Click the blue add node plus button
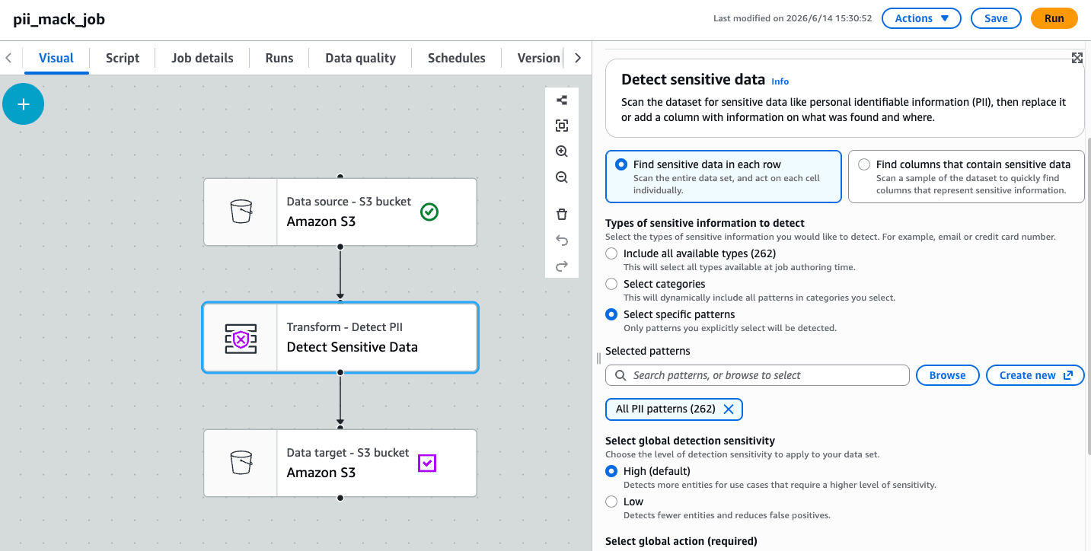Viewport: 1091px width, 551px height. [x=24, y=104]
